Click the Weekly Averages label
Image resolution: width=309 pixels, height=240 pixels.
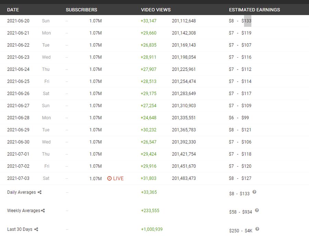(x=24, y=211)
